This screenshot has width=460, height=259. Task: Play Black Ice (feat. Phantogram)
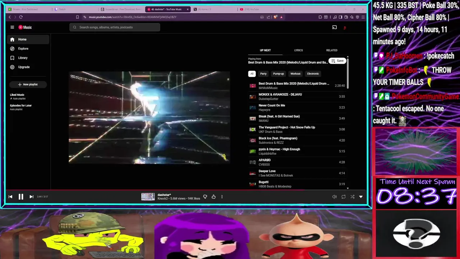297,140
